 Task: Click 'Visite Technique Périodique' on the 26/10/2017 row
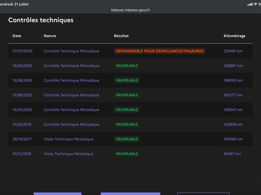(69, 139)
